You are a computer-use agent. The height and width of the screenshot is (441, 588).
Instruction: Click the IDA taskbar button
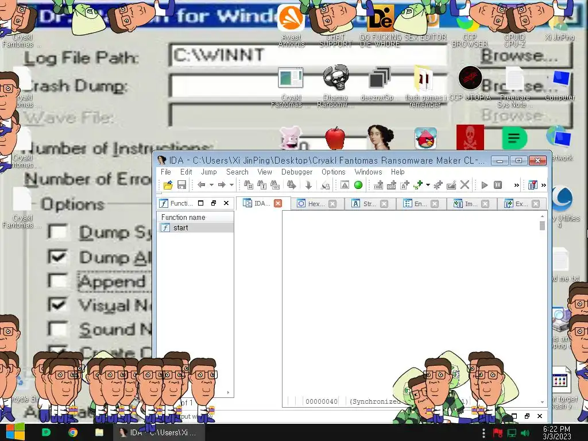click(x=158, y=432)
